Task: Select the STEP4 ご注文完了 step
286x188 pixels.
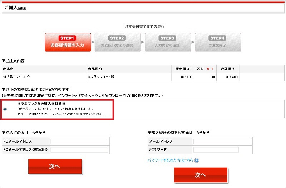Action: click(x=218, y=42)
